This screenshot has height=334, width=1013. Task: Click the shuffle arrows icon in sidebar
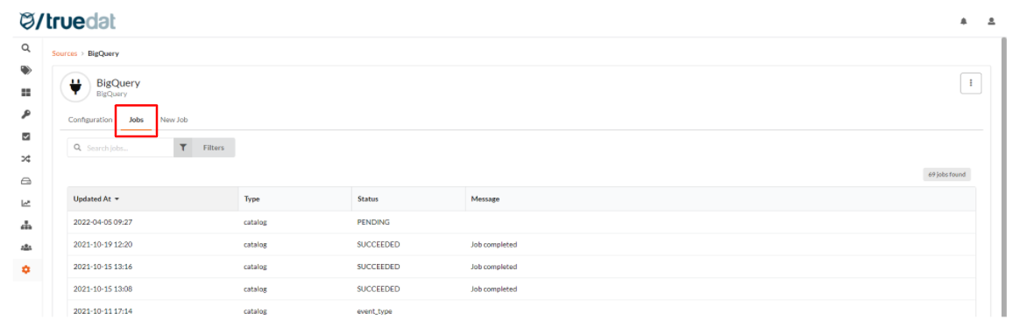click(x=25, y=158)
